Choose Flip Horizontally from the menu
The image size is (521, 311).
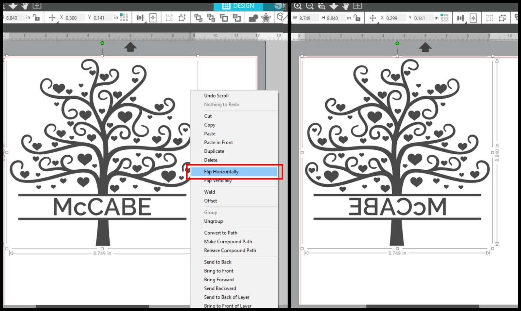click(x=234, y=172)
